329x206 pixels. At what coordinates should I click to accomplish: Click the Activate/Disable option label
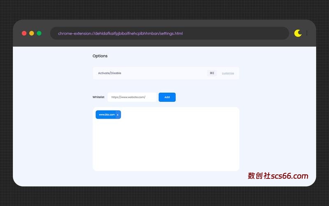tap(109, 73)
